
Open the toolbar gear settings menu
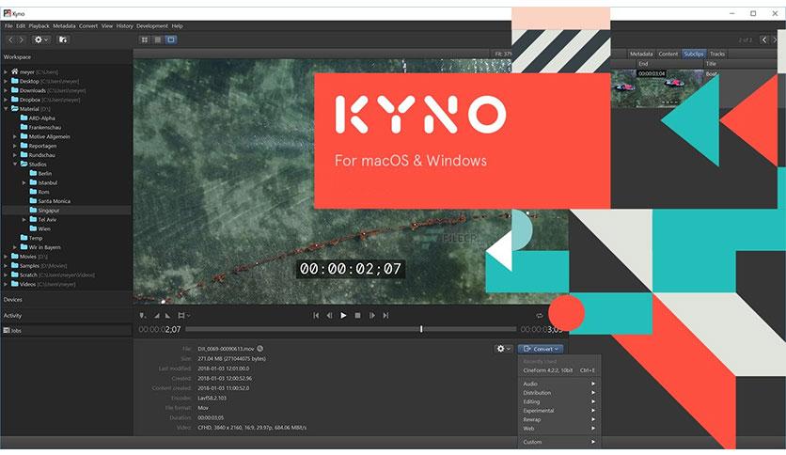click(40, 39)
